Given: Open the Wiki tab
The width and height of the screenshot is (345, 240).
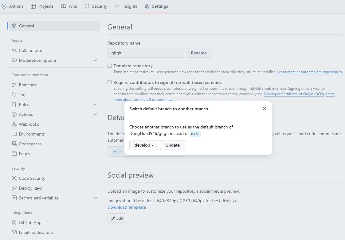Looking at the screenshot, I should [x=69, y=6].
